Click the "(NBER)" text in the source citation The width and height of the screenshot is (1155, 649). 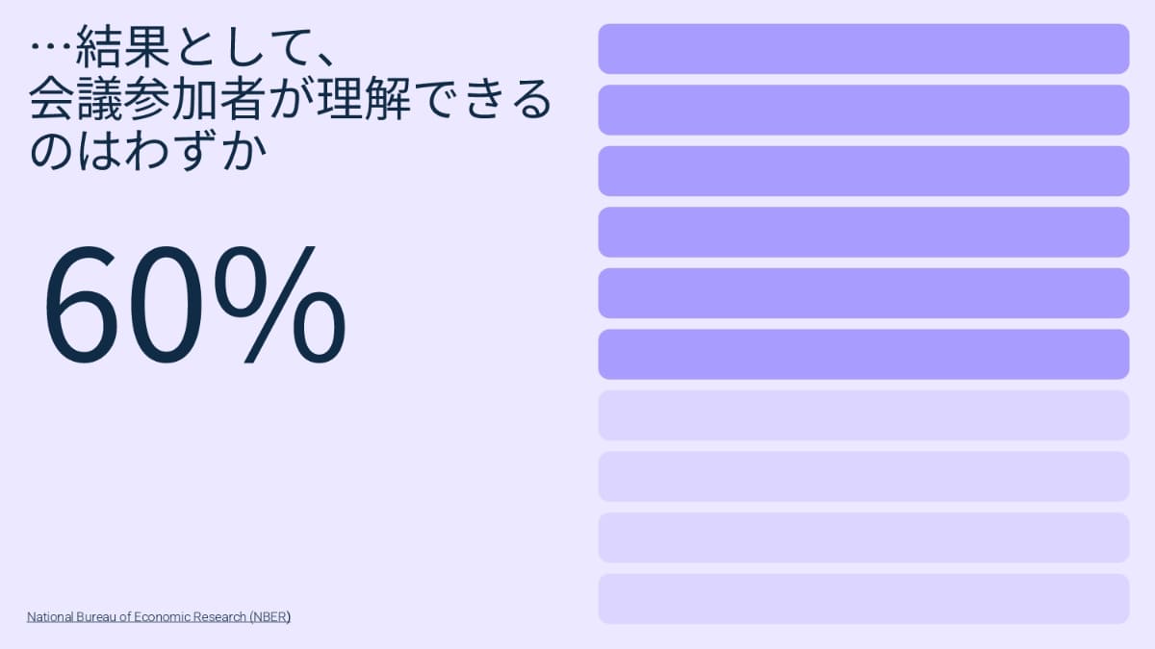[270, 616]
